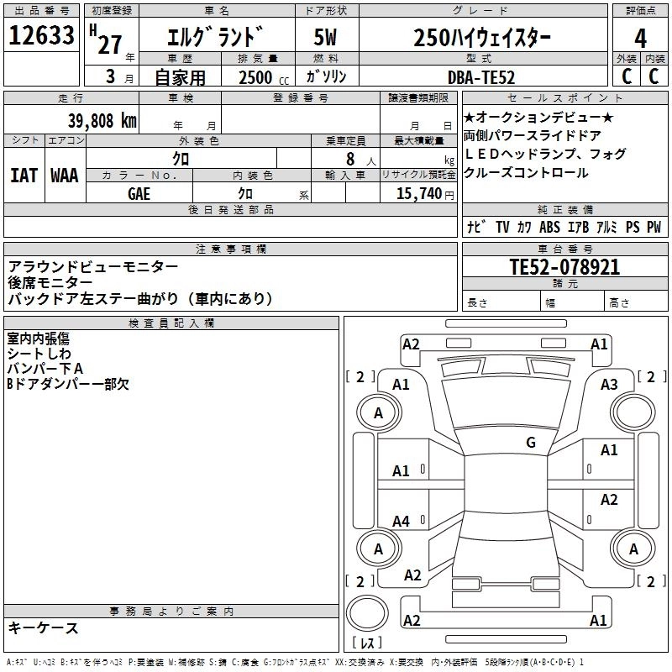The width and height of the screenshot is (672, 672).
Task: Click the 幅 width field
Action: (573, 302)
